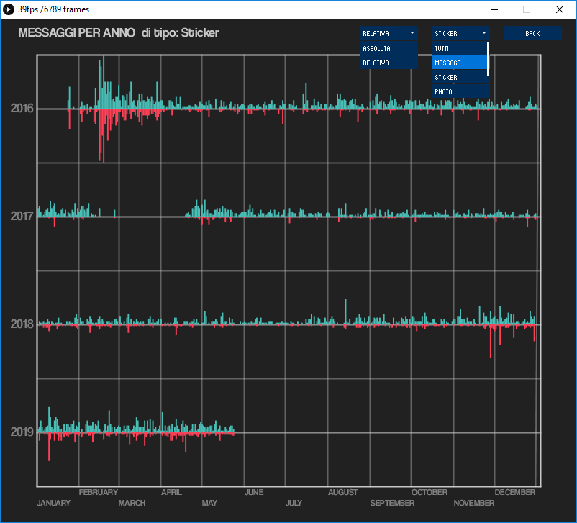Click the 2018 year axis label
577x523 pixels.
click(22, 324)
